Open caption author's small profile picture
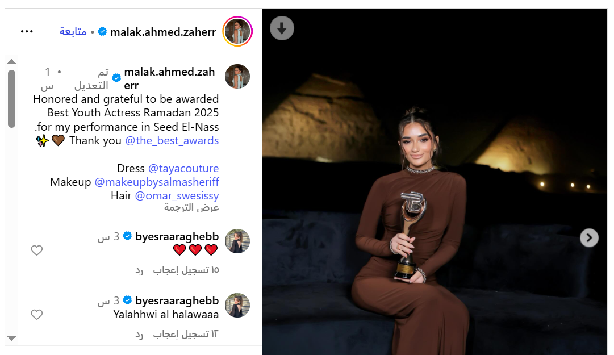Screen dimensions: 614x355 tap(237, 76)
